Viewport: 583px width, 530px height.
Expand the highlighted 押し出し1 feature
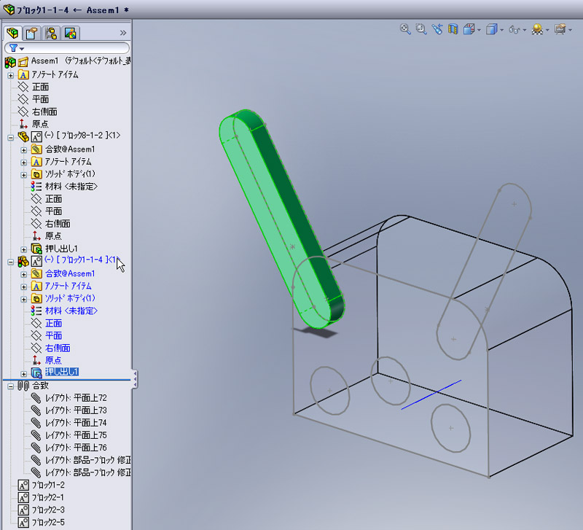pyautogui.click(x=23, y=373)
